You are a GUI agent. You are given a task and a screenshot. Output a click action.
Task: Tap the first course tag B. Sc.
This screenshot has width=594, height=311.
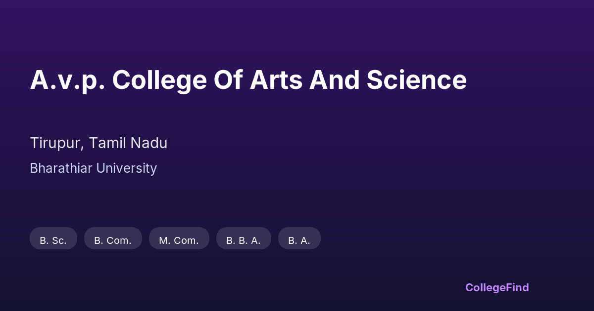point(53,238)
